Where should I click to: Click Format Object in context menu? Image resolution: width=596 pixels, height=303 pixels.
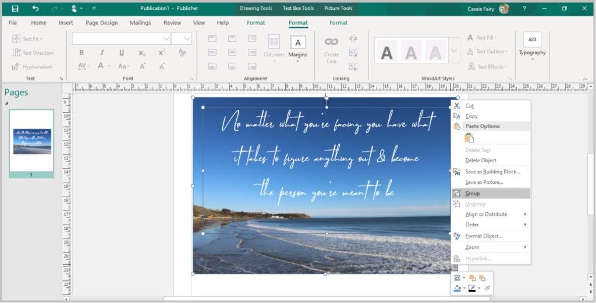pos(483,236)
